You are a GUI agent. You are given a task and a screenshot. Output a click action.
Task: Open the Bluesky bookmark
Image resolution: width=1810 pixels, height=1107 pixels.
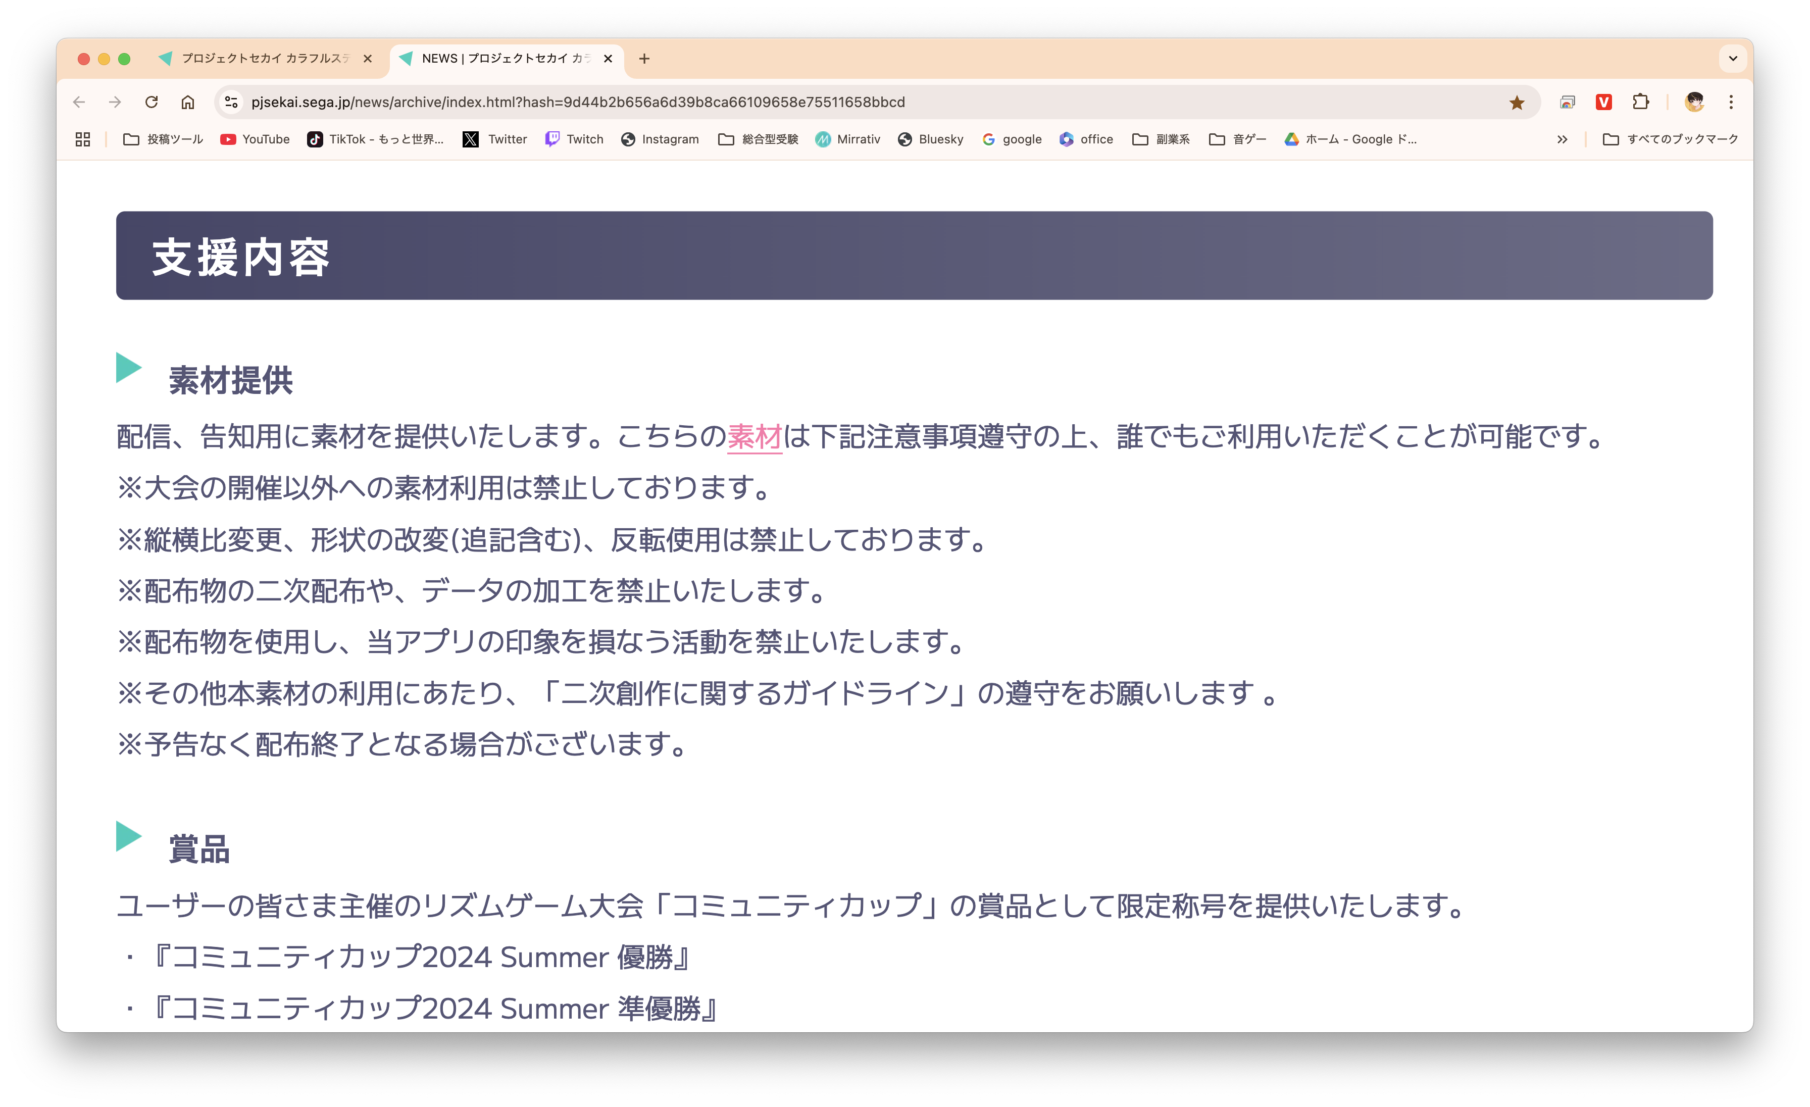coord(930,139)
